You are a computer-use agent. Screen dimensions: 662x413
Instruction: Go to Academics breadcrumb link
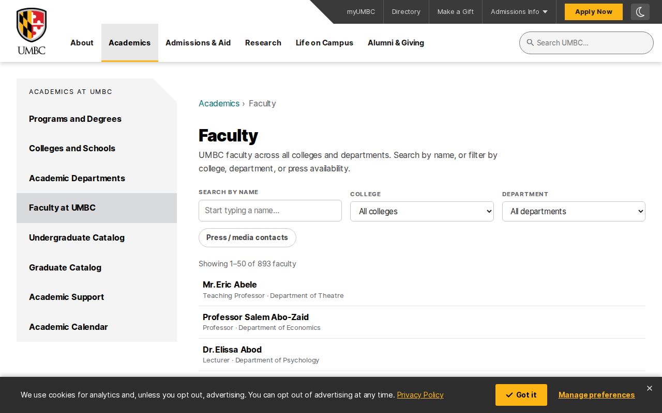coord(219,103)
